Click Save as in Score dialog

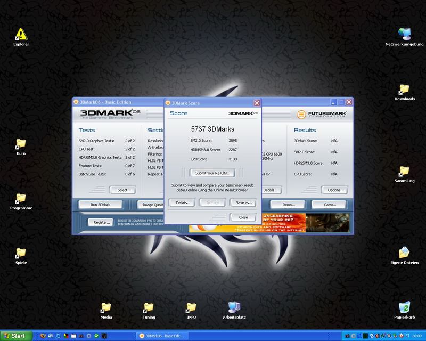point(243,202)
